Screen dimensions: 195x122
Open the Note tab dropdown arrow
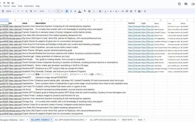tap(144, 120)
